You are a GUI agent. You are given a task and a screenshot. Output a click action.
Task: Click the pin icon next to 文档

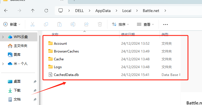click(x=35, y=99)
